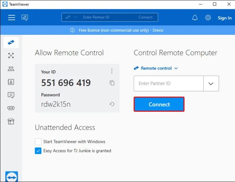The height and width of the screenshot is (182, 235).
Task: Open the Chat sidebar icon
Action: pyautogui.click(x=11, y=95)
